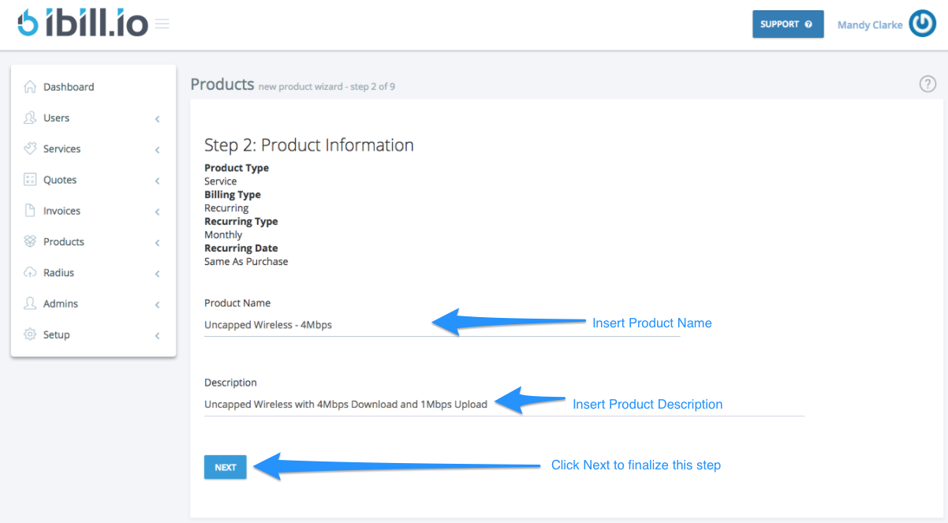Open the Support button

pyautogui.click(x=788, y=24)
